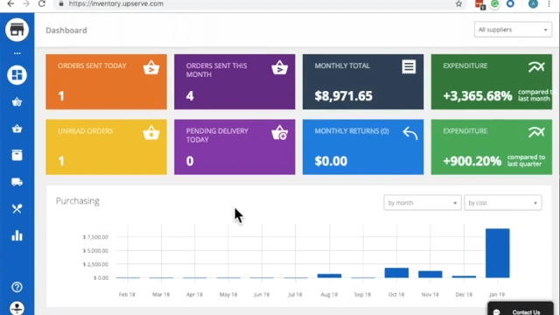
Task: Open the Orders Sent Today card
Action: 106,81
